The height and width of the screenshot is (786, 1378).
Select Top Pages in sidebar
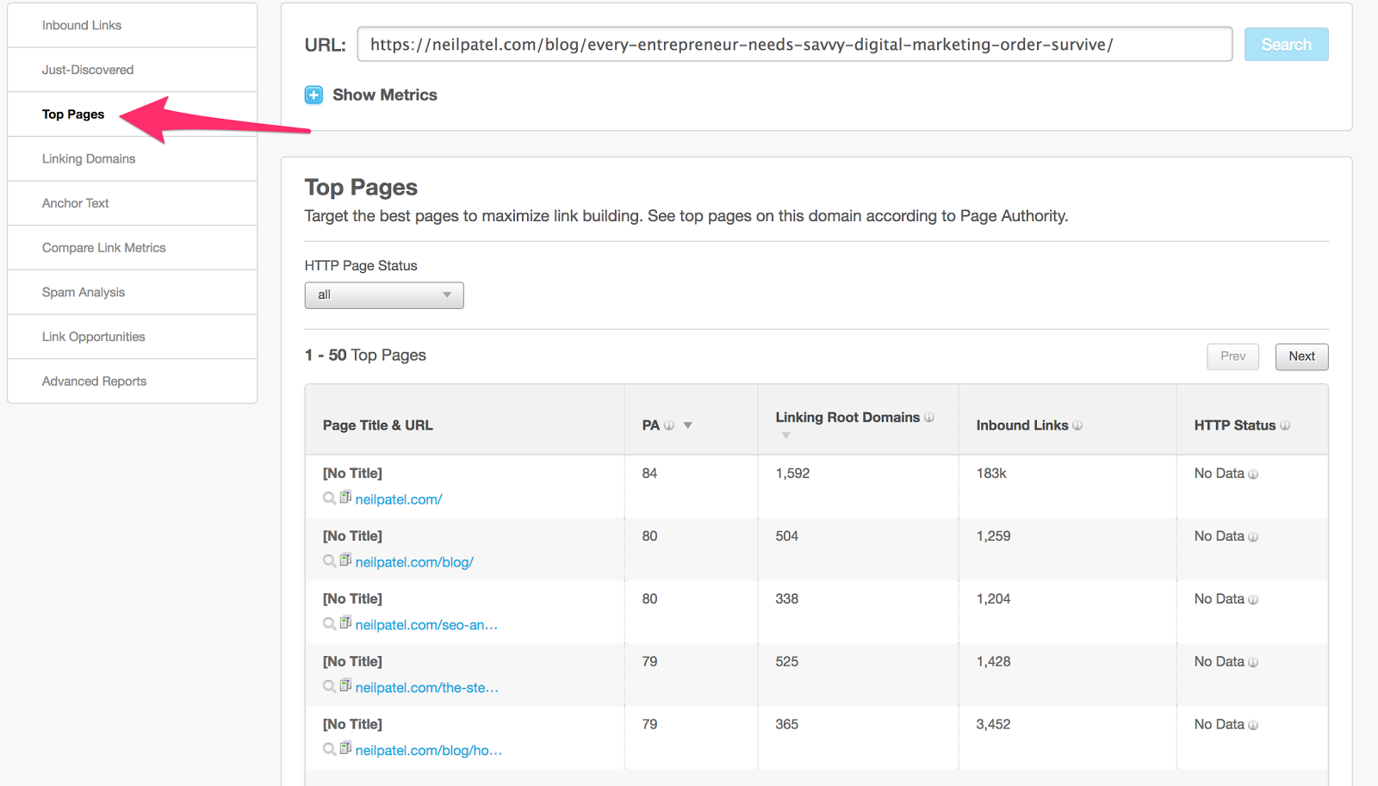coord(133,114)
